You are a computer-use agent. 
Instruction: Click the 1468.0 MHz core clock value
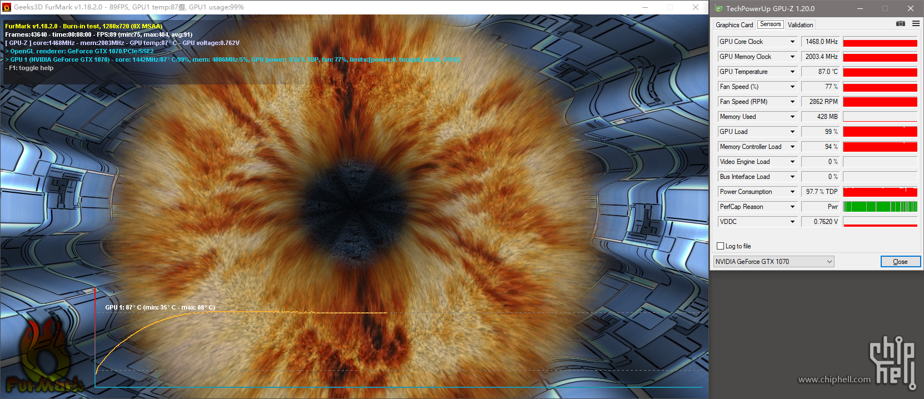pos(820,42)
